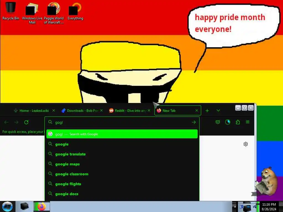Click the Google logo in first suggestion
Image resolution: width=283 pixels, height=212 pixels.
click(50, 134)
